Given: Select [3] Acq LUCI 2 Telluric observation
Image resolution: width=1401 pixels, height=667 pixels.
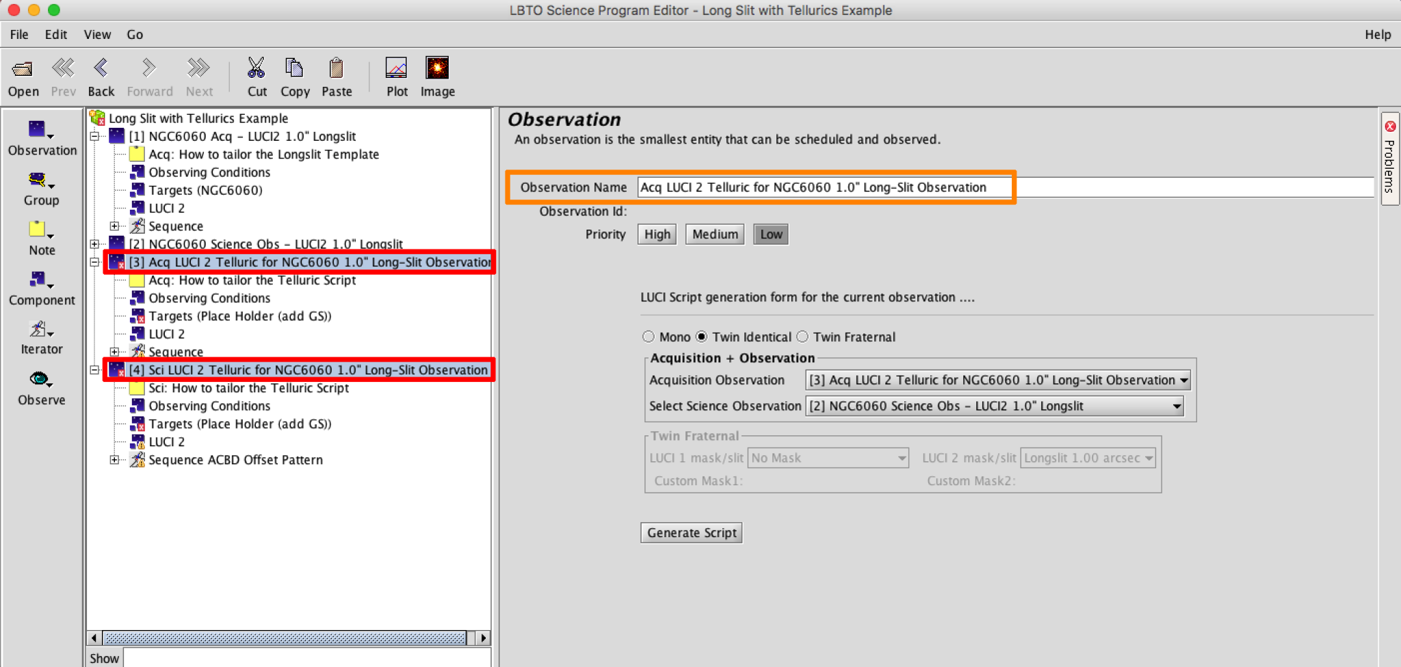Looking at the screenshot, I should tap(310, 262).
